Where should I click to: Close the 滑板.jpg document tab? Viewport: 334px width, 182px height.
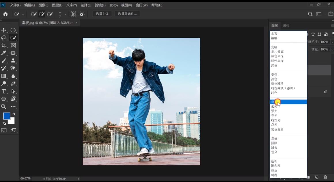tap(76, 22)
